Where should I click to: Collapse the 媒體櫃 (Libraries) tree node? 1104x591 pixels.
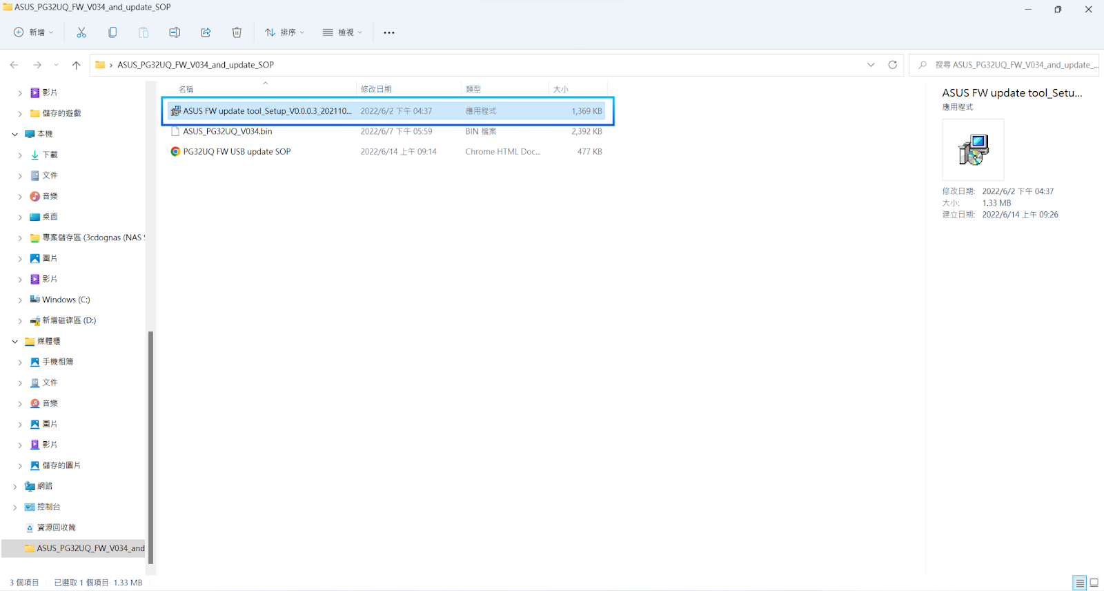click(x=14, y=341)
